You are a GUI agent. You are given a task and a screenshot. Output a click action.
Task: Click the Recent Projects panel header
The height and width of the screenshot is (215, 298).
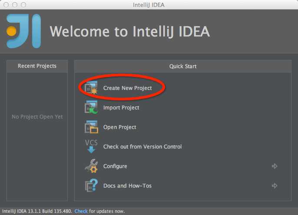click(x=37, y=66)
